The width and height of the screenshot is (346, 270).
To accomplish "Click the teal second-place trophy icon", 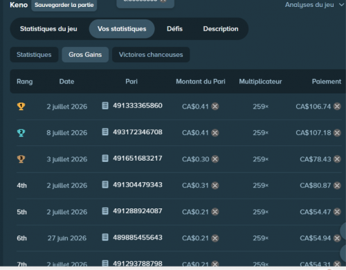I will [x=21, y=133].
